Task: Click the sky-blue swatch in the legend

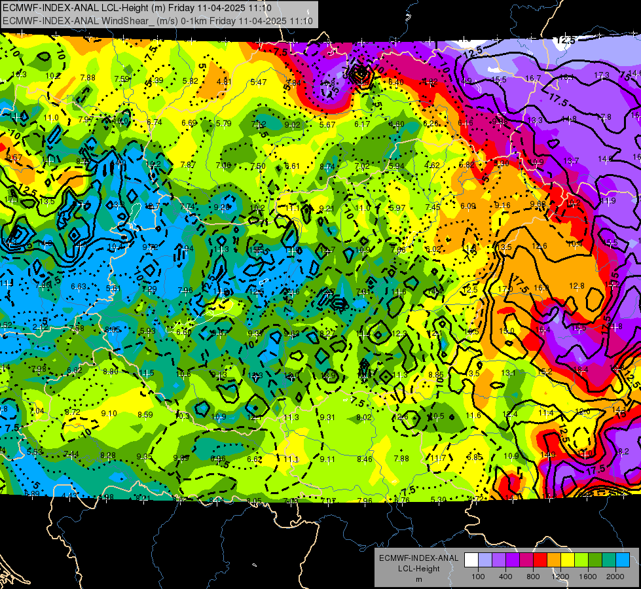Action: click(x=623, y=560)
